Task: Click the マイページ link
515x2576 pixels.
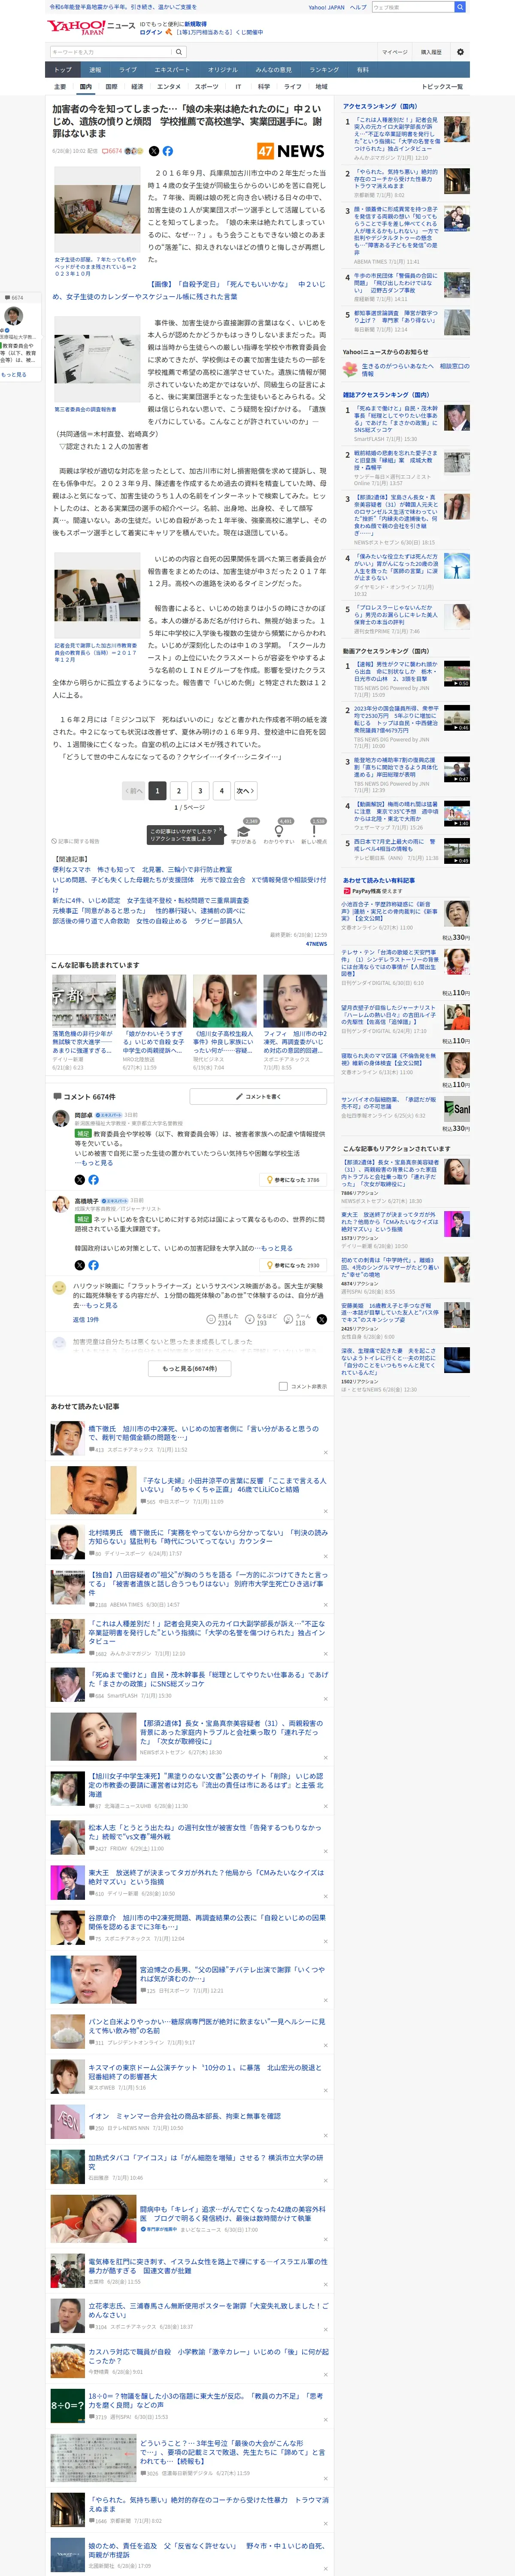Action: pos(394,52)
